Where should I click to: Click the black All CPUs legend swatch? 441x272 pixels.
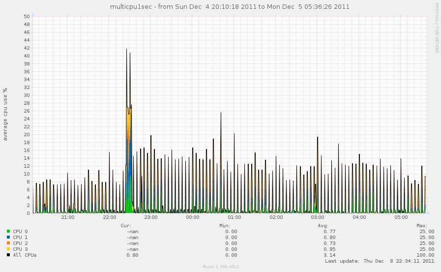pos(8,255)
